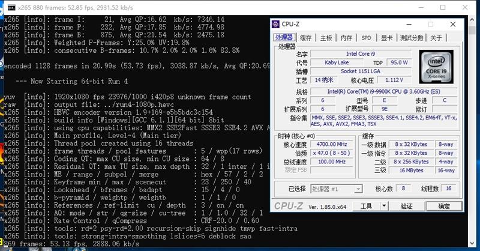
Task: Close the CPU-Z window
Action: (453, 24)
